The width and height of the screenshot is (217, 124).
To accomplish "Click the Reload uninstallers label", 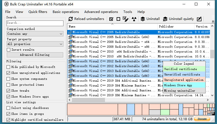I will 89,19.
